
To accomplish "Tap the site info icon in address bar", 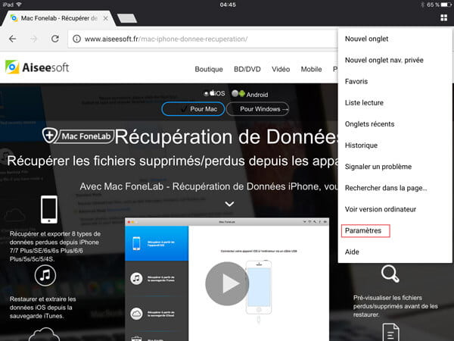I will point(76,39).
